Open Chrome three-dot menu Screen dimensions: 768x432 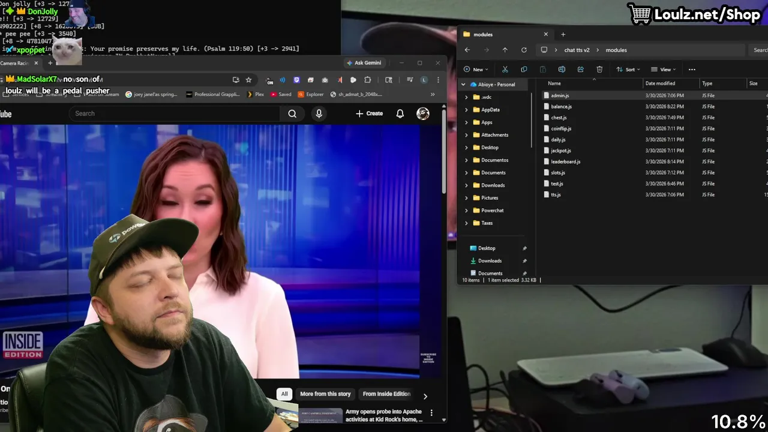coord(438,80)
